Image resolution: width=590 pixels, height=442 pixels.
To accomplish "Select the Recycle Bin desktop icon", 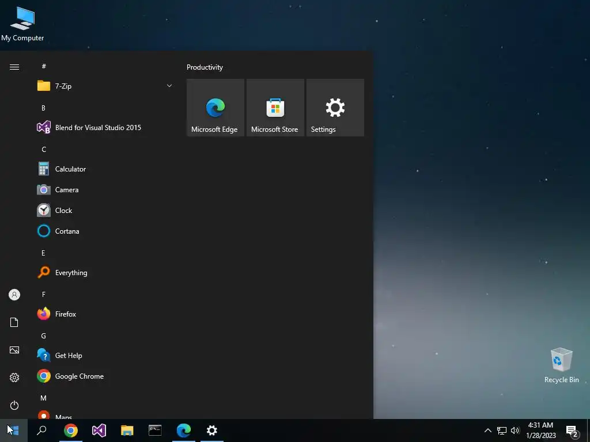I will (x=561, y=365).
